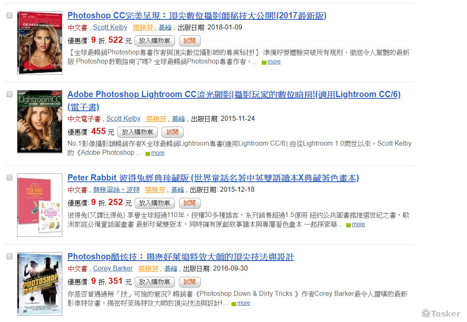The width and height of the screenshot is (467, 322).
Task: Open the Photoshop酷炫技 title link
Action: click(x=181, y=256)
